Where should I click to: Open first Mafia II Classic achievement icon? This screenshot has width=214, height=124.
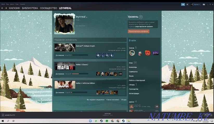coord(98,74)
